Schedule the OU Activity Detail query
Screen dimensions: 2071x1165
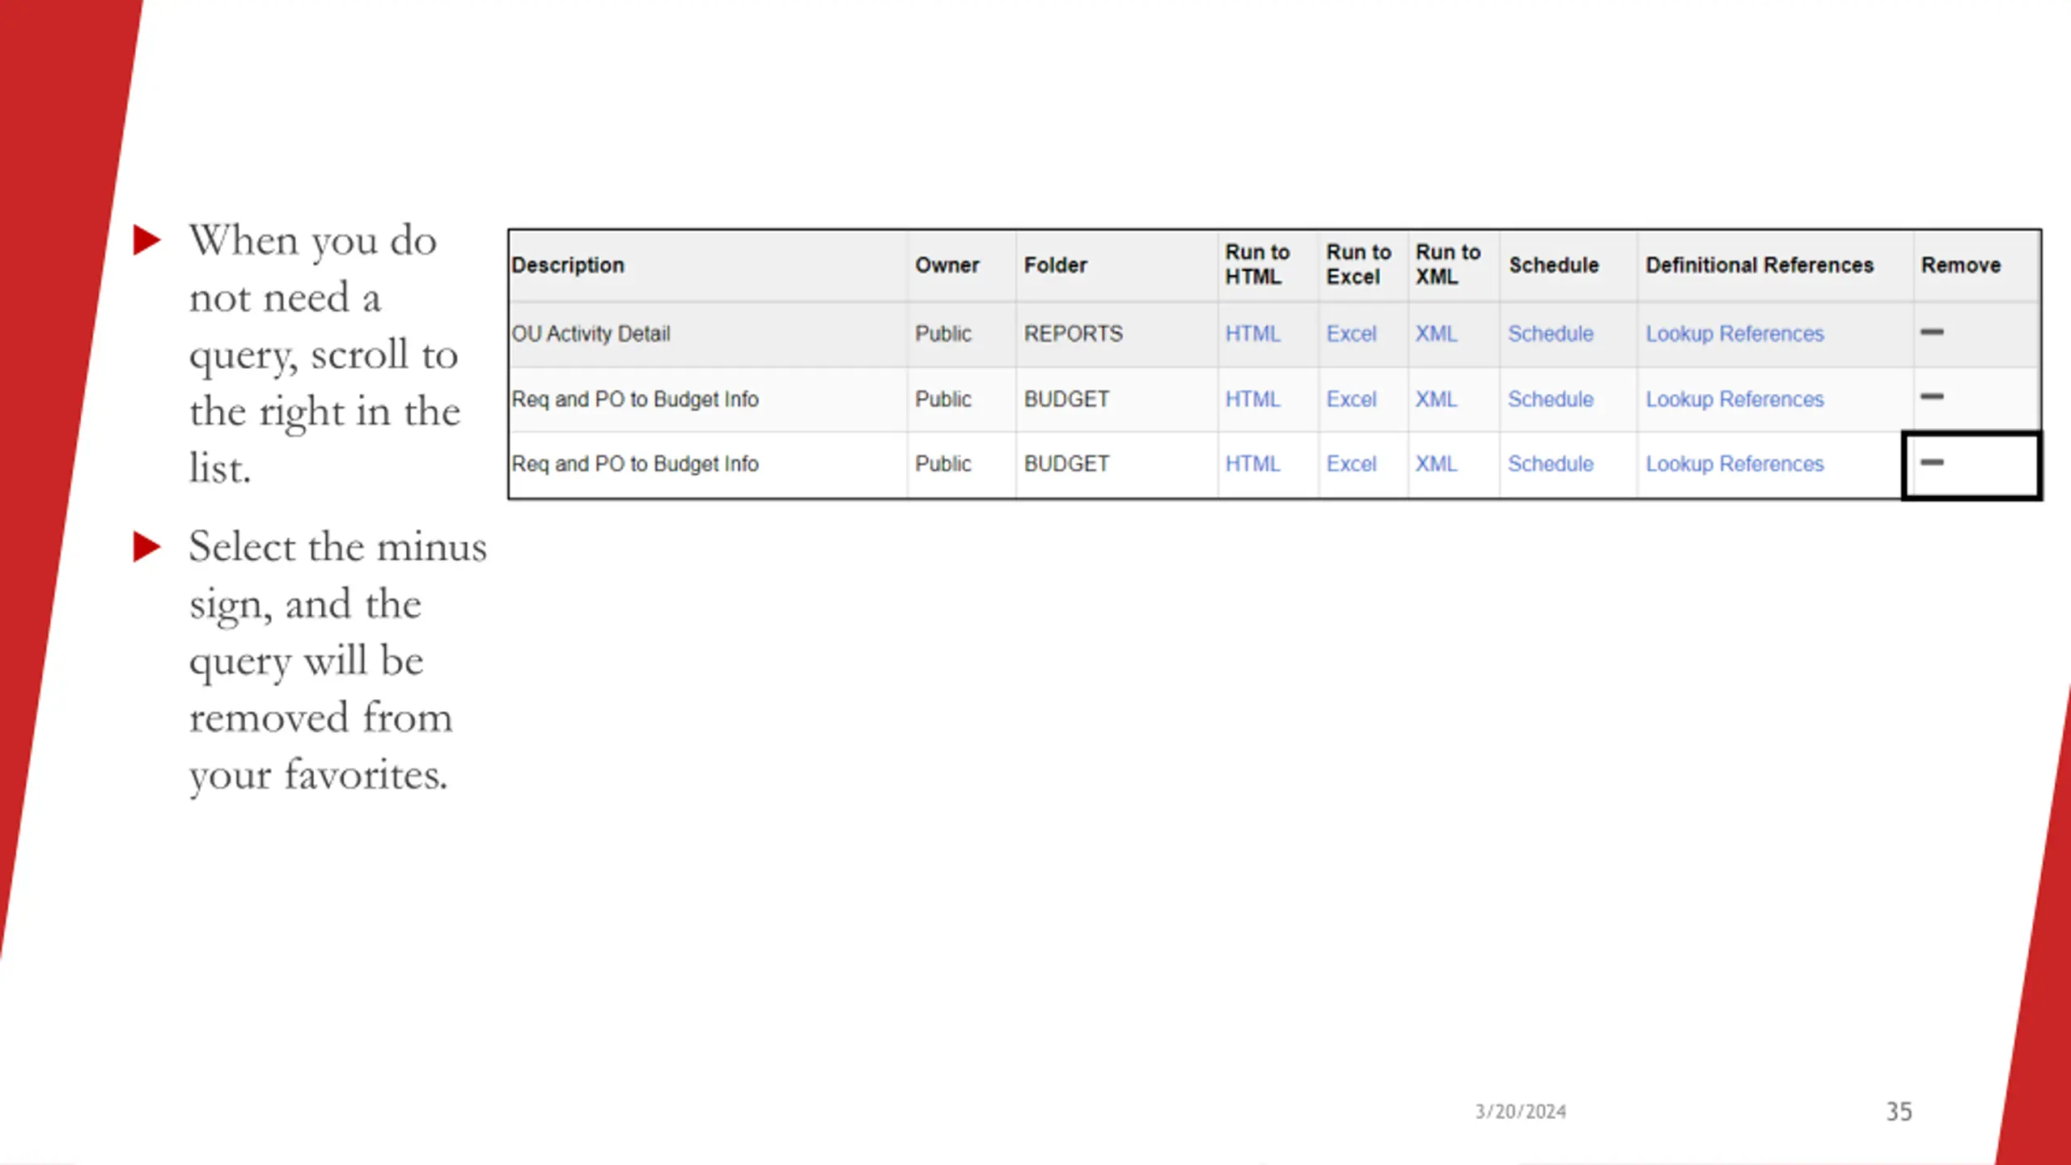(x=1550, y=333)
